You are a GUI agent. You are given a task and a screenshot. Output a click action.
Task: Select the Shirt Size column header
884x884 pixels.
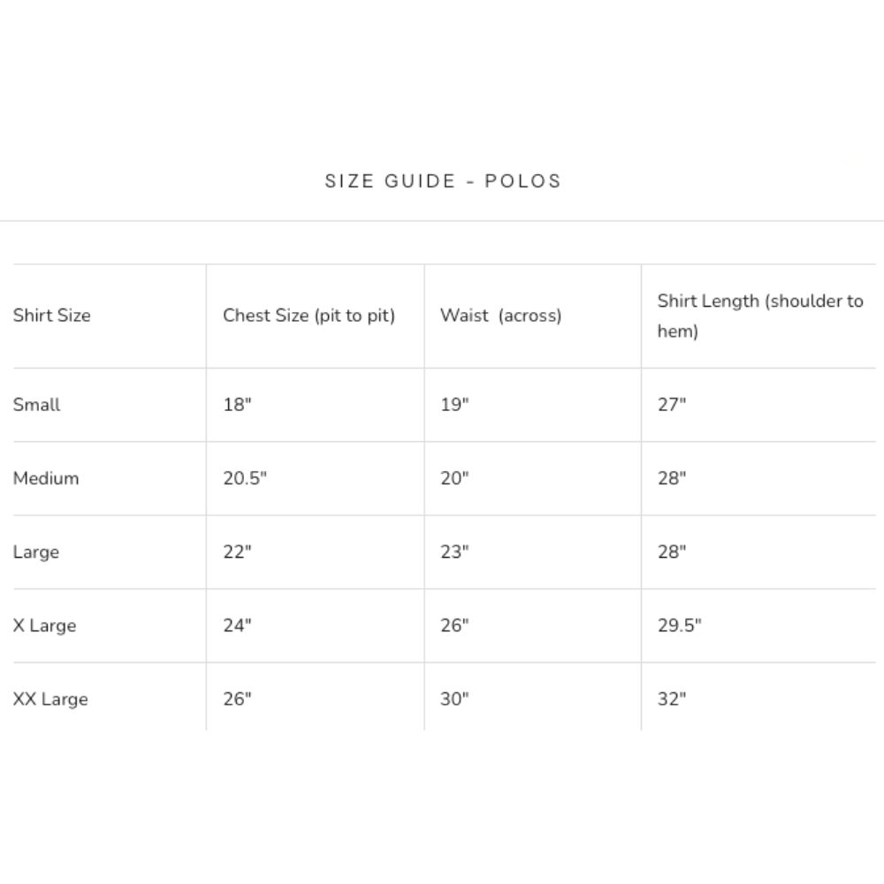(52, 316)
